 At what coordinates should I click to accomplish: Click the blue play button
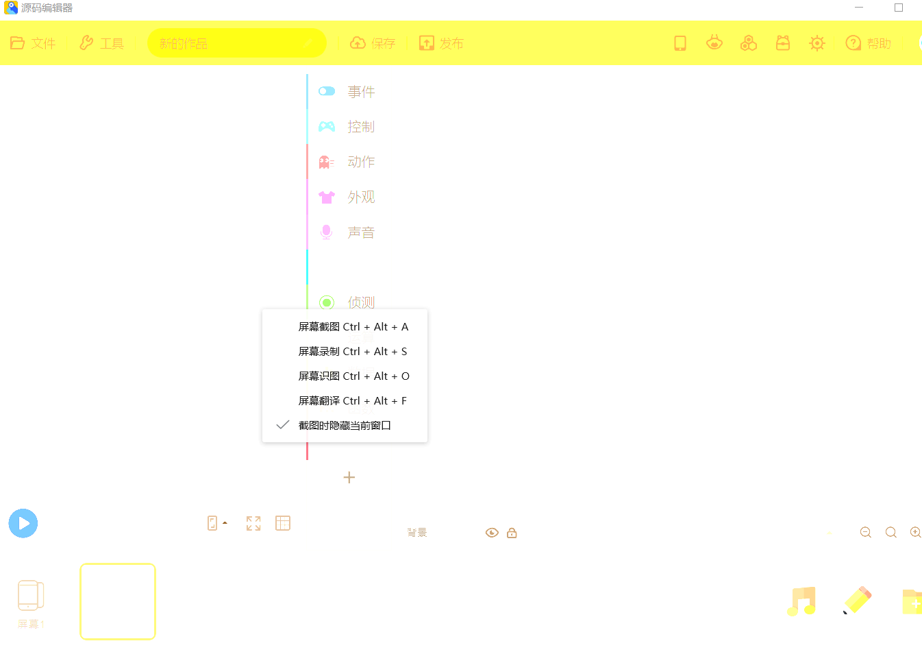(x=23, y=523)
